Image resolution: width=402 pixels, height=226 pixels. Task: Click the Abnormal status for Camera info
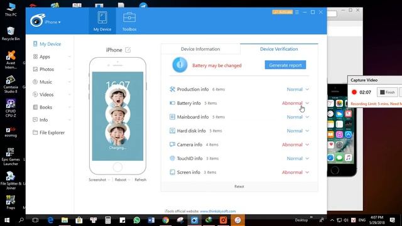tap(292, 145)
